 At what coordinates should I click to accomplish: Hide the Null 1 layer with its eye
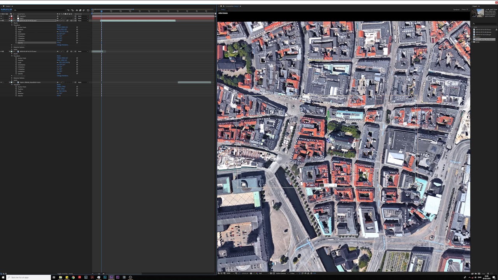1,18
